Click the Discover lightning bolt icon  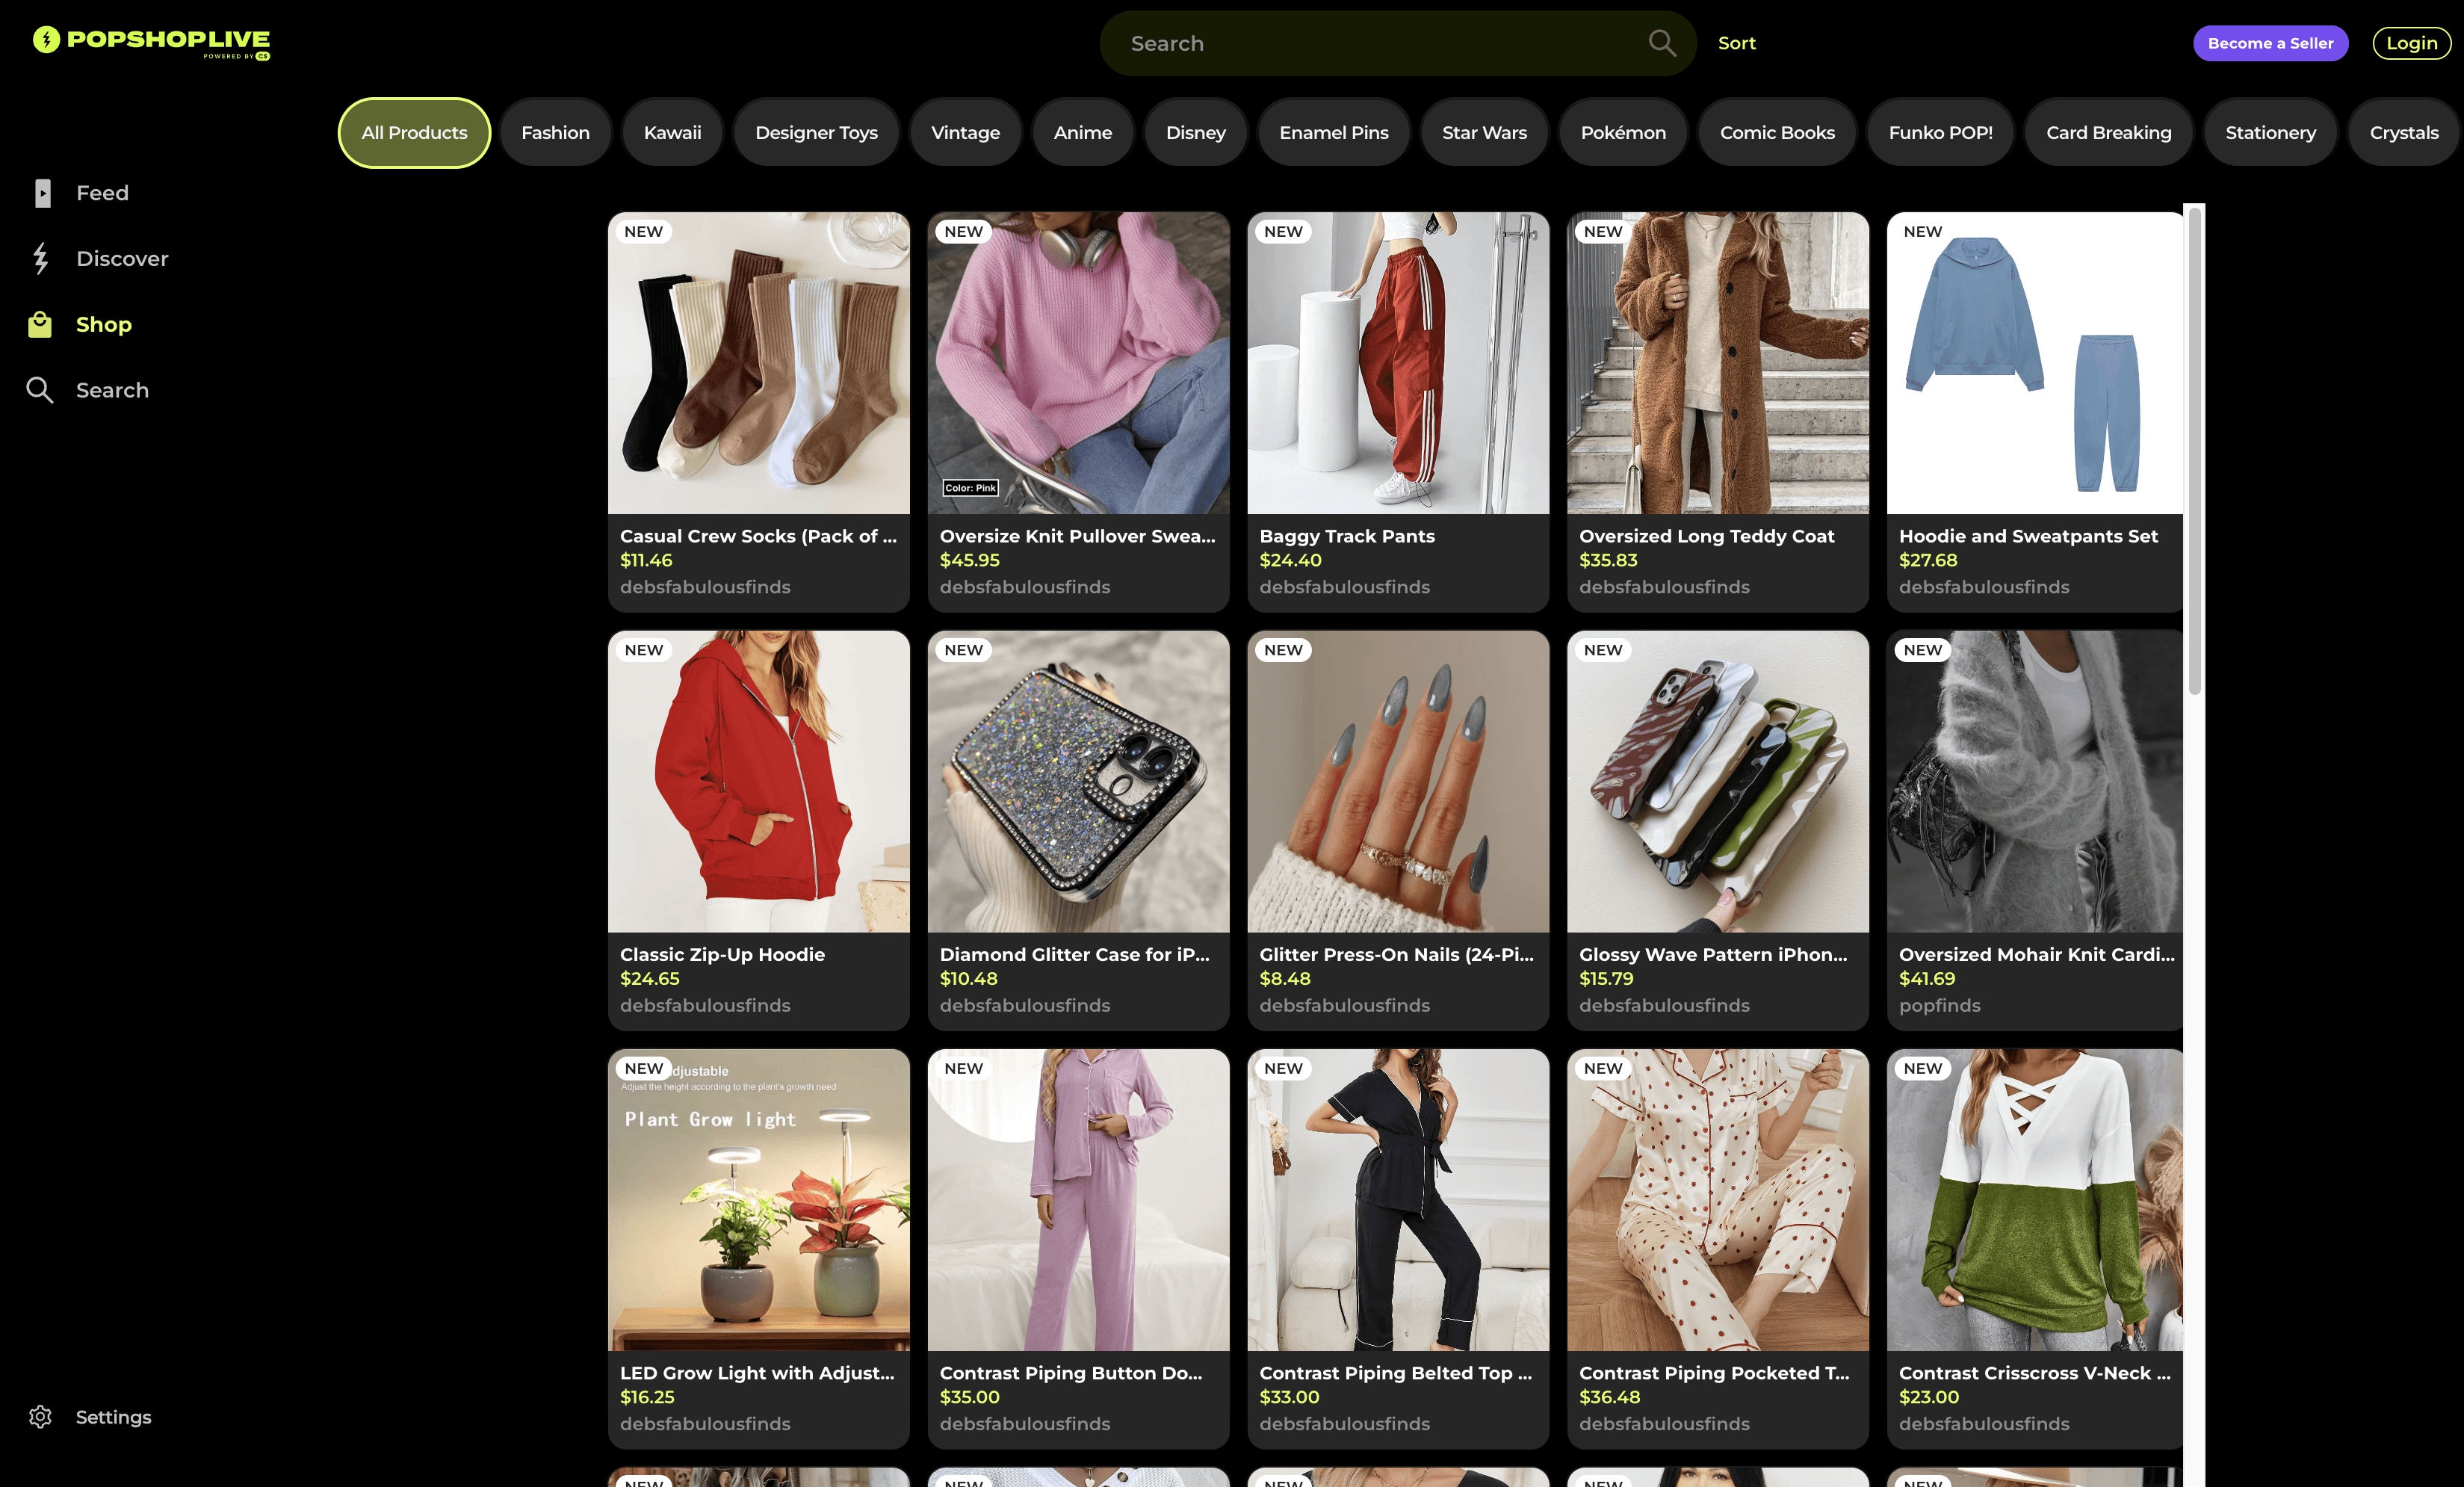tap(40, 258)
